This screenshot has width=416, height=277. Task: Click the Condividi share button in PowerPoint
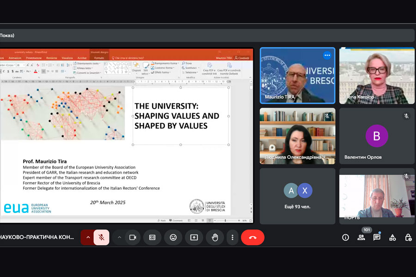pos(242,58)
